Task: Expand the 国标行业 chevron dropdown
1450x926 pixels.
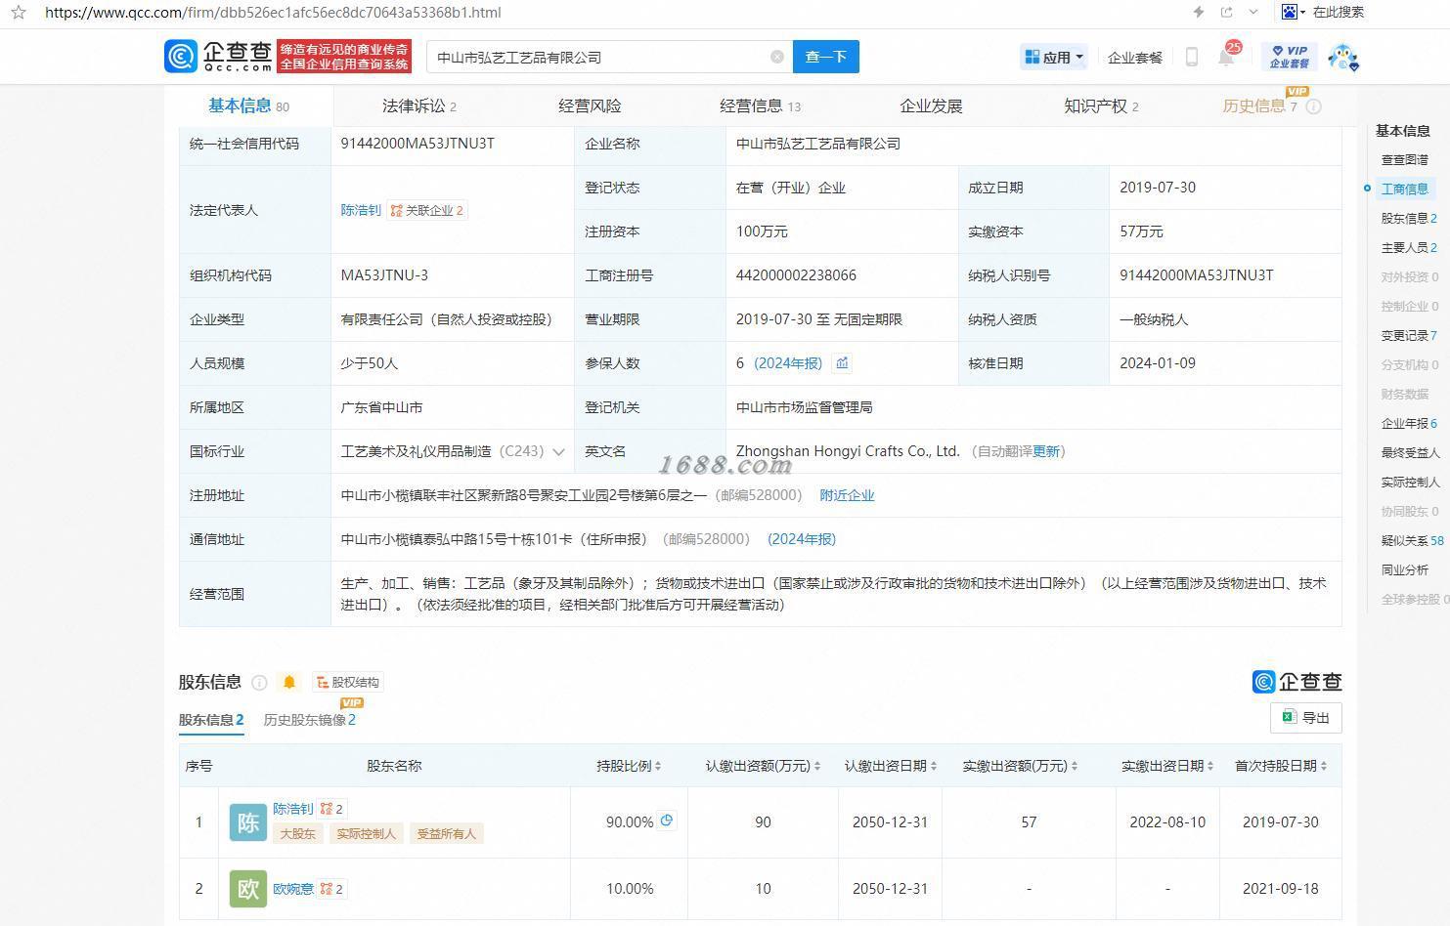Action: (x=558, y=451)
